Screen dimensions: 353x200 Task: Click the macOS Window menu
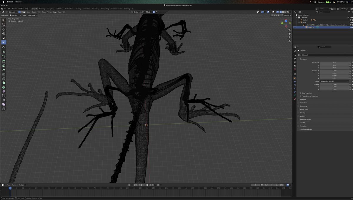[x=18, y=2]
